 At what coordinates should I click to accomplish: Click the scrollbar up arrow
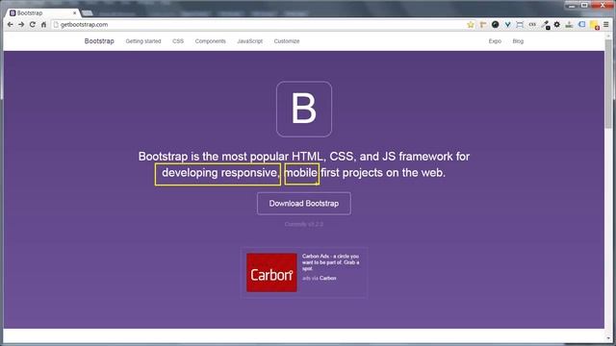[609, 36]
